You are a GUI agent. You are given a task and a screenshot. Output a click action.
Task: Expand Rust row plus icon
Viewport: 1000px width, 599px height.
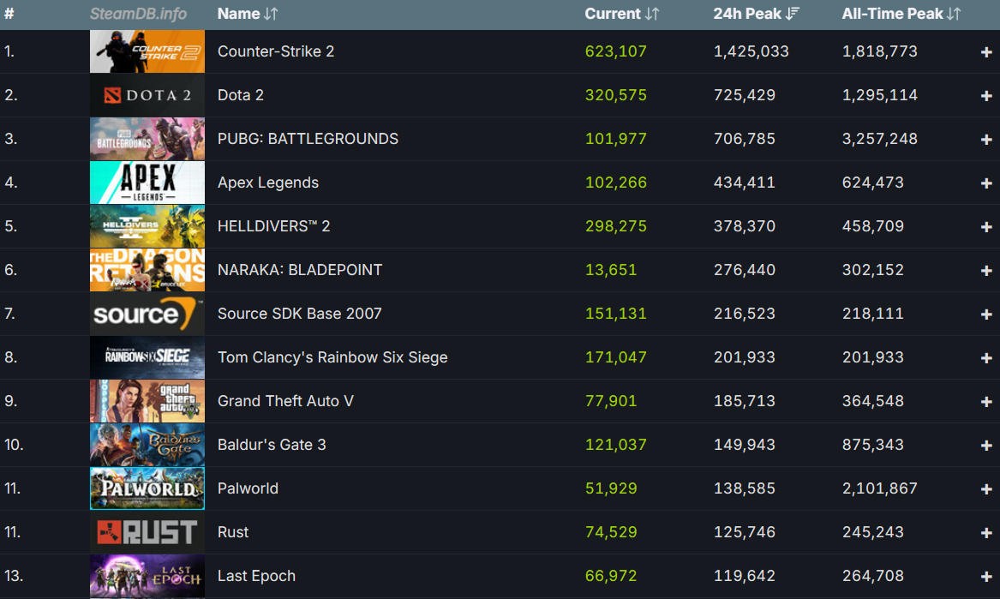(x=986, y=533)
